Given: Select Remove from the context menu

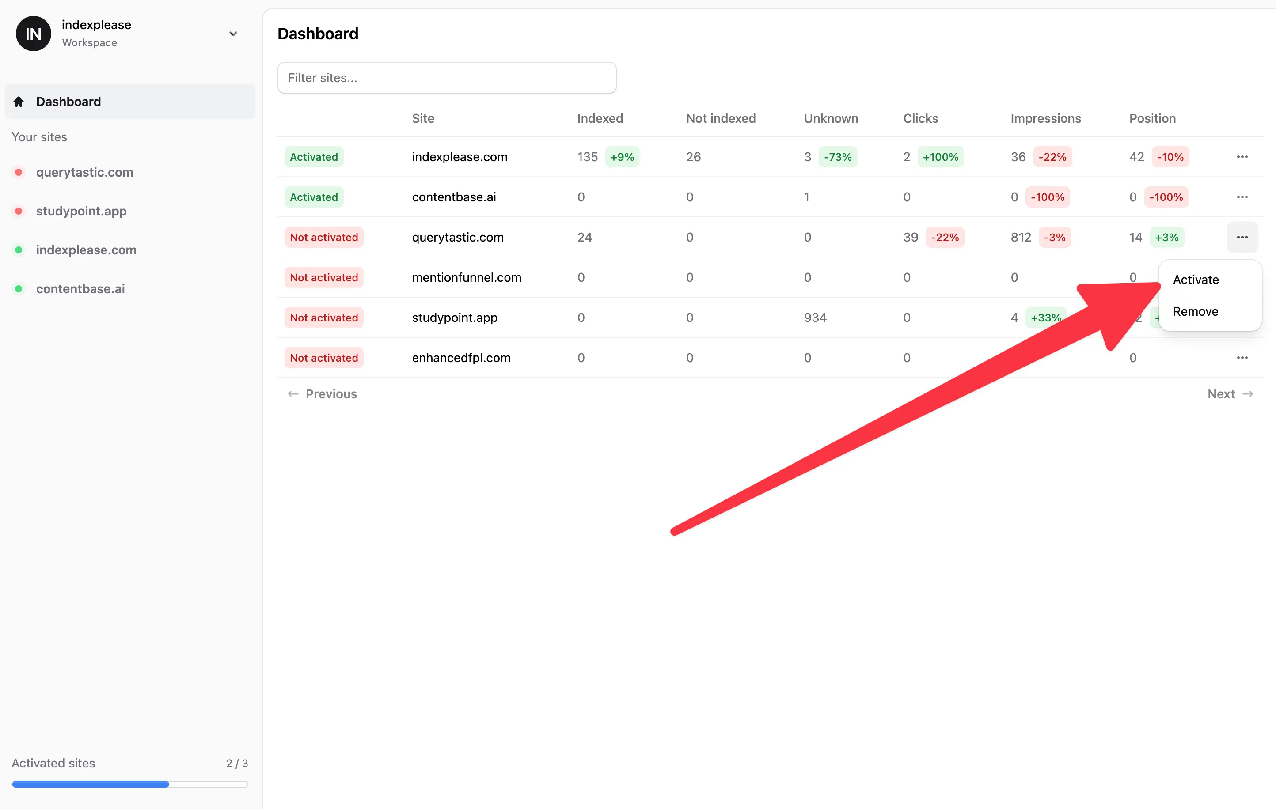Looking at the screenshot, I should (x=1194, y=311).
